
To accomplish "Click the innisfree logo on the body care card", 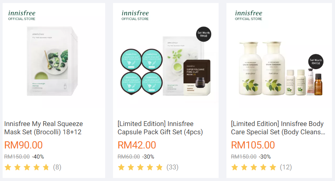I will tap(249, 15).
